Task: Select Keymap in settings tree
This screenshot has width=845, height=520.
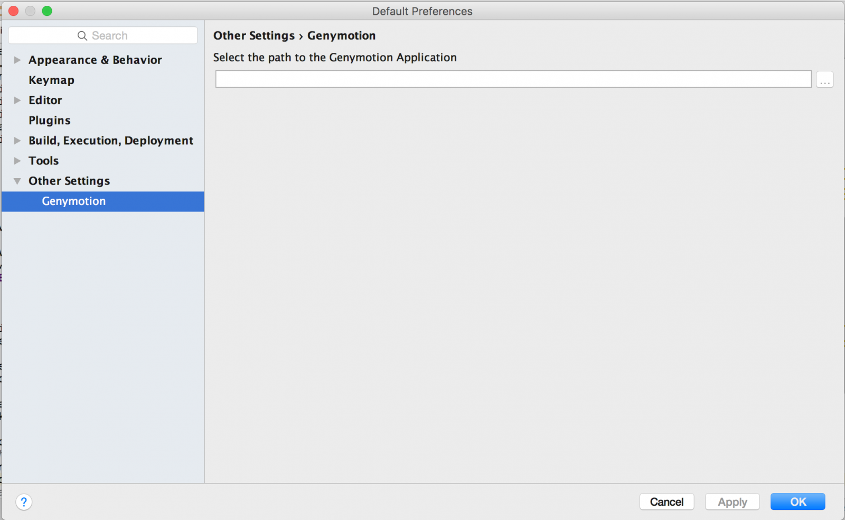Action: pos(51,80)
